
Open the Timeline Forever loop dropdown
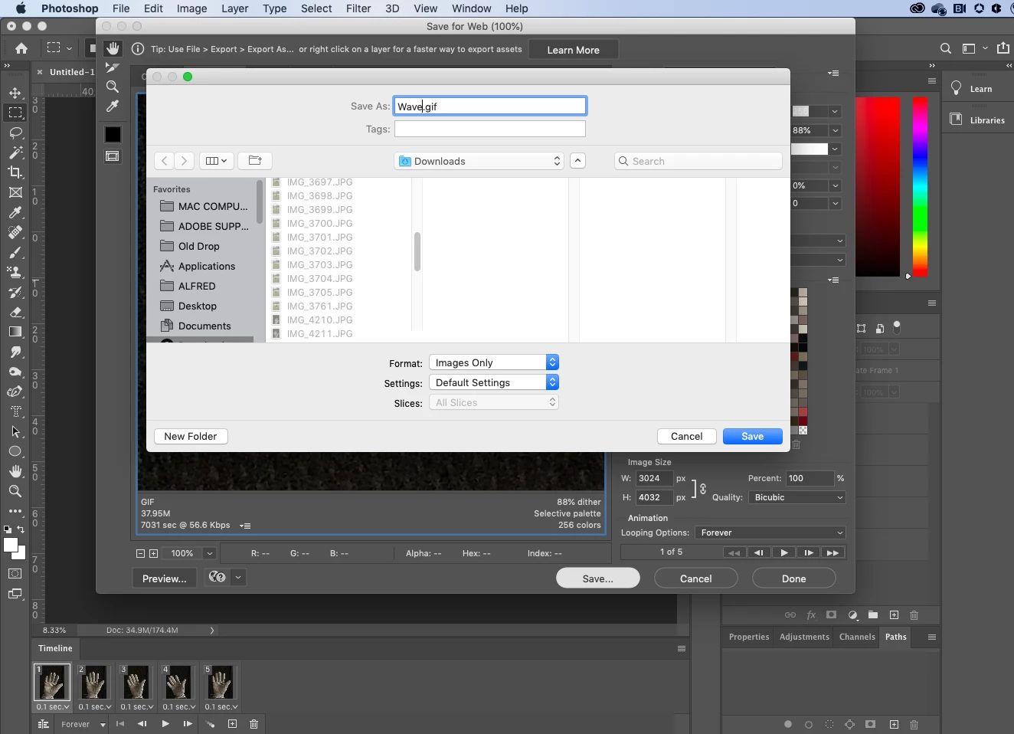(x=83, y=724)
